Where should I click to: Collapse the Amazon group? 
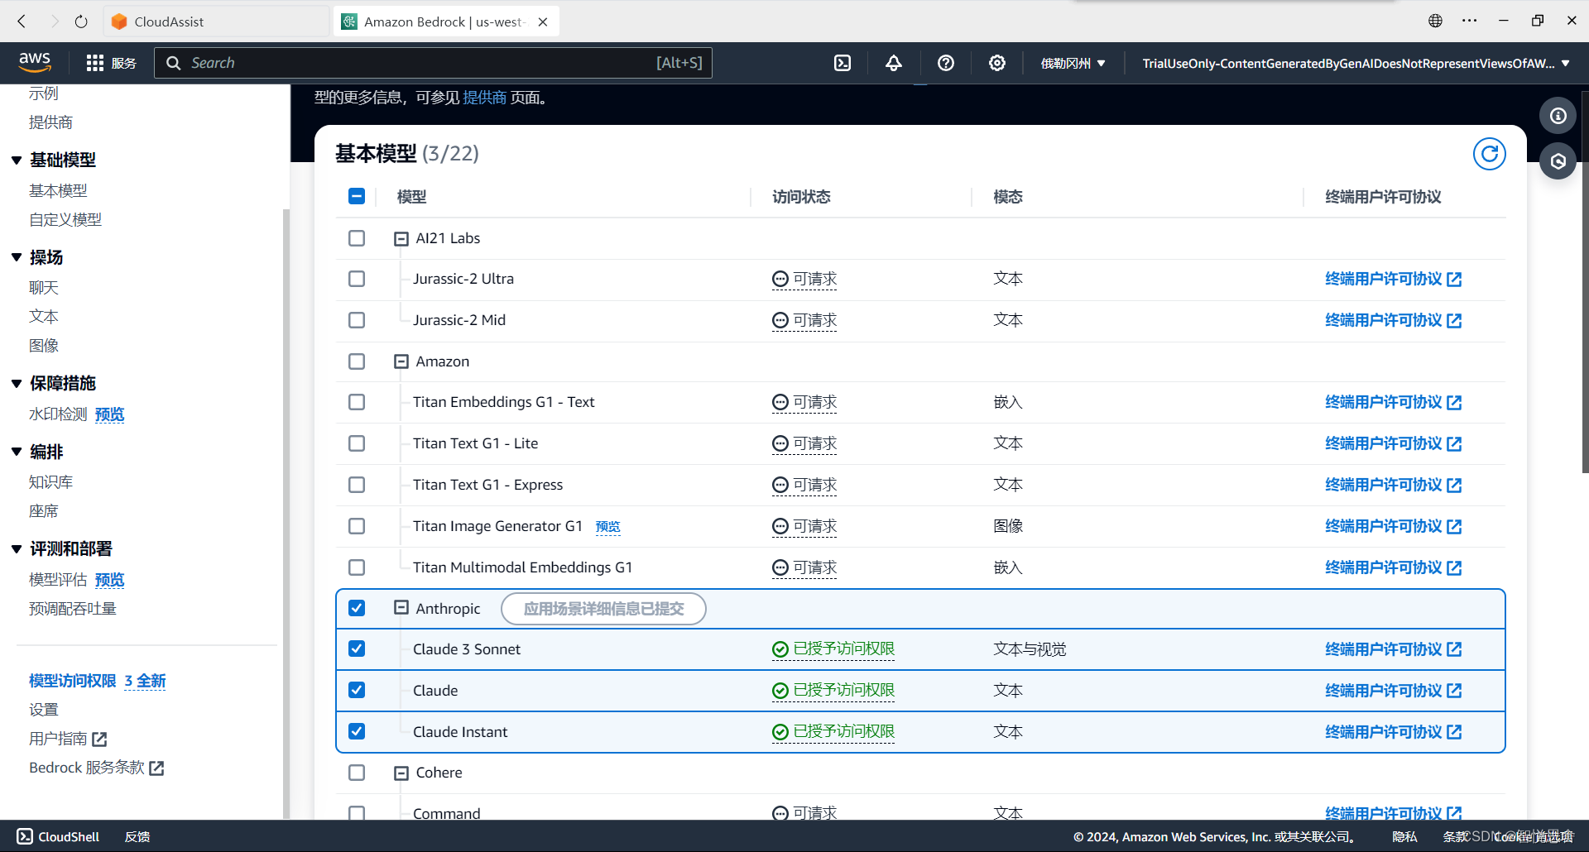pyautogui.click(x=401, y=361)
